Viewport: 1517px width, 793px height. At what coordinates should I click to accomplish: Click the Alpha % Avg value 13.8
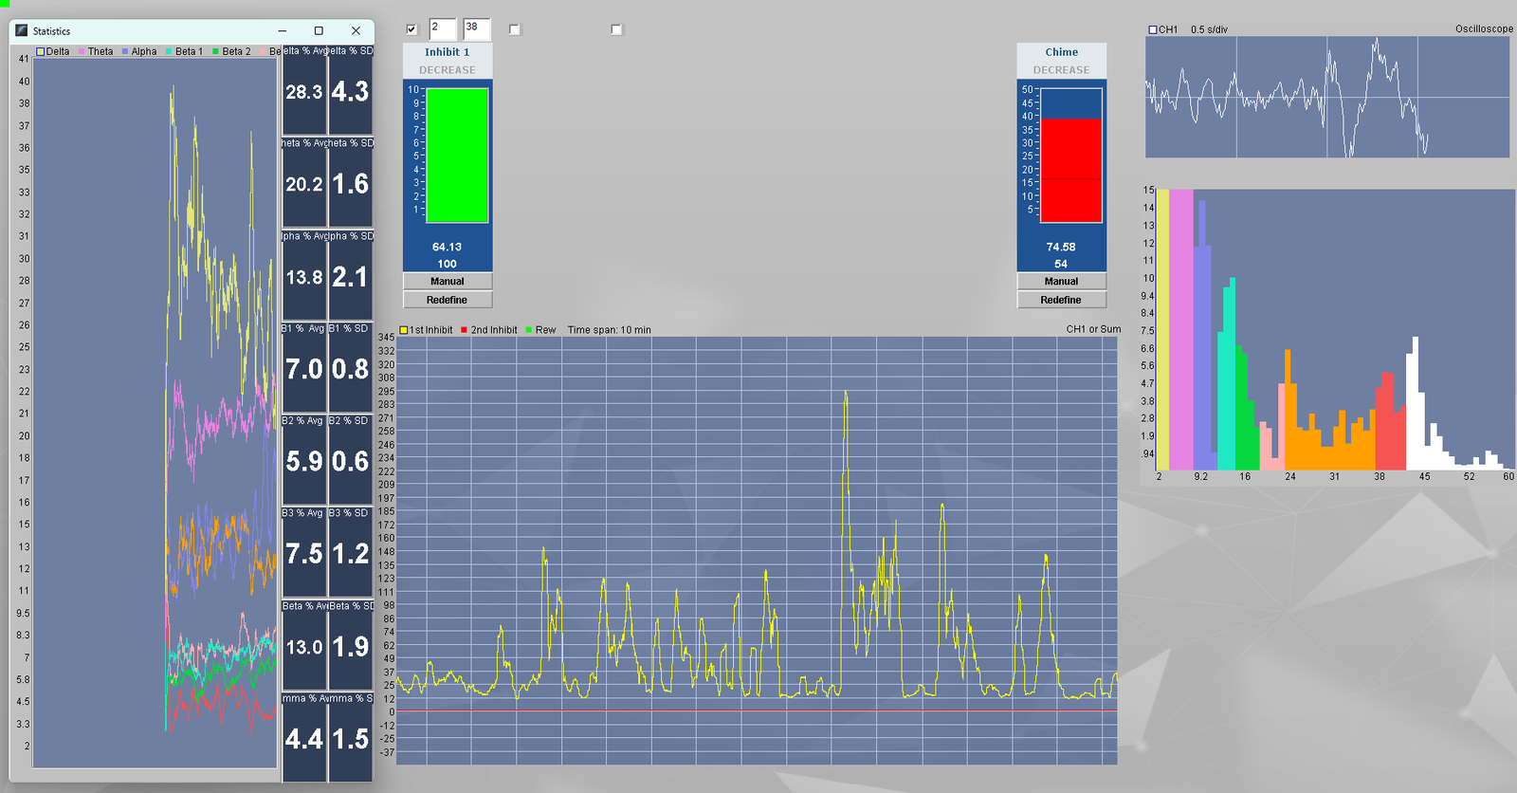pyautogui.click(x=304, y=277)
